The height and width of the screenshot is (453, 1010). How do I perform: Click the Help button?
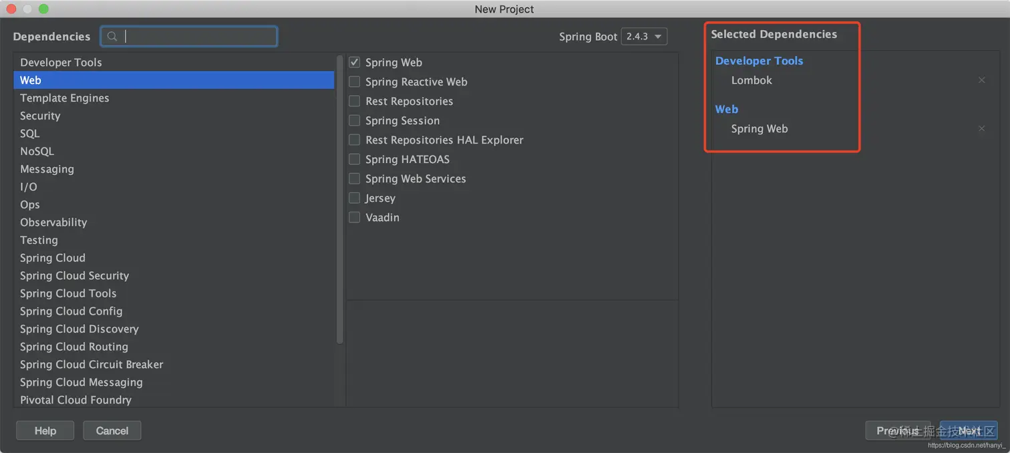pos(45,431)
